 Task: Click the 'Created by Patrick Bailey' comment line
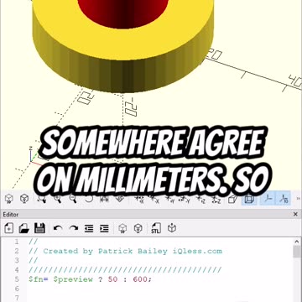126,251
